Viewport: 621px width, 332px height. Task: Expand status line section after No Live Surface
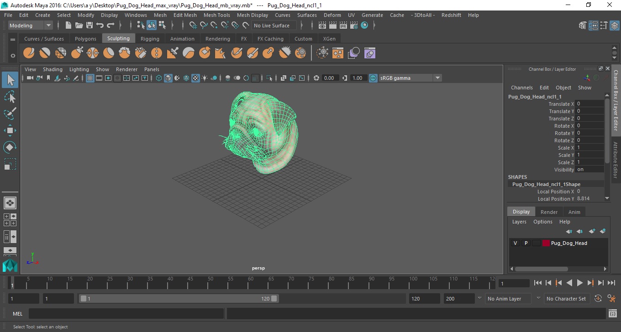302,26
